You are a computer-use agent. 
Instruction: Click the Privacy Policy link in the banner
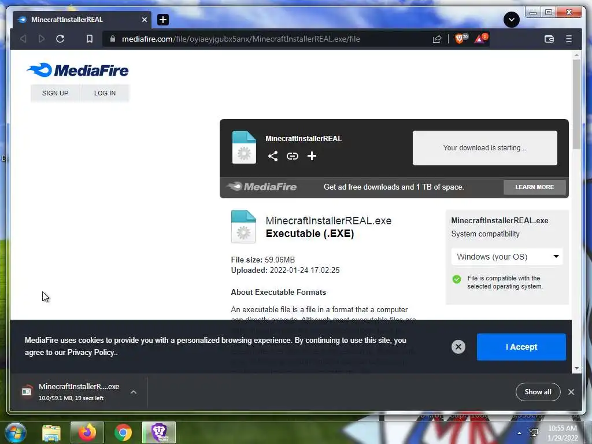click(x=91, y=353)
